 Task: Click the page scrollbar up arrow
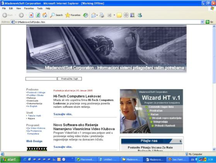point(214,26)
